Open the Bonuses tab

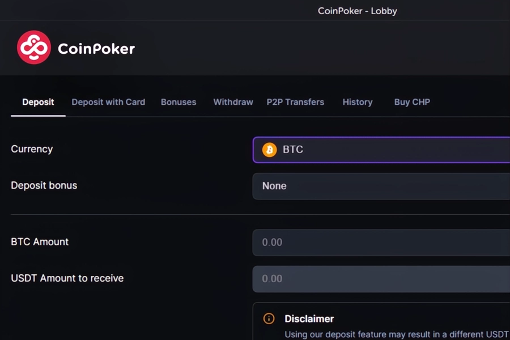(x=178, y=102)
